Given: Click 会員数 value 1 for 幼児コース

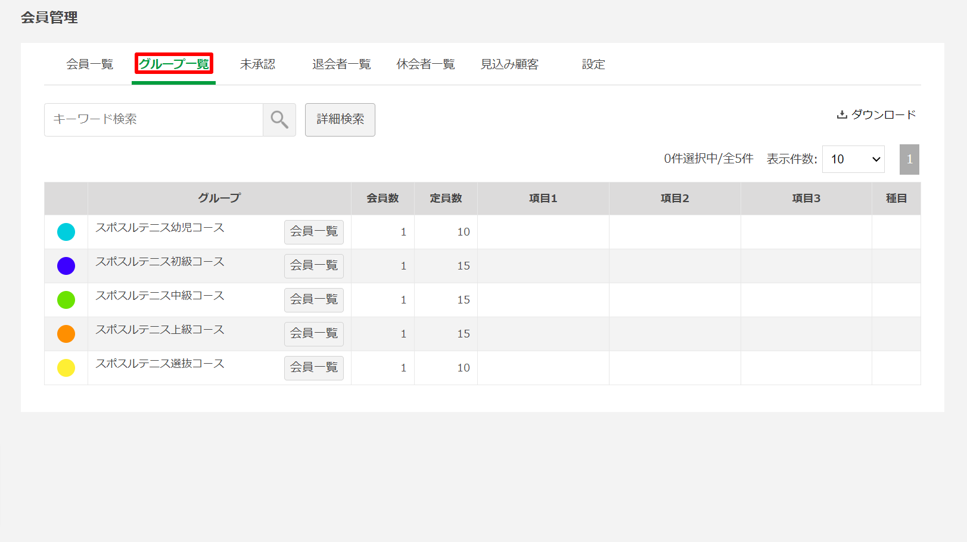Looking at the screenshot, I should [403, 232].
